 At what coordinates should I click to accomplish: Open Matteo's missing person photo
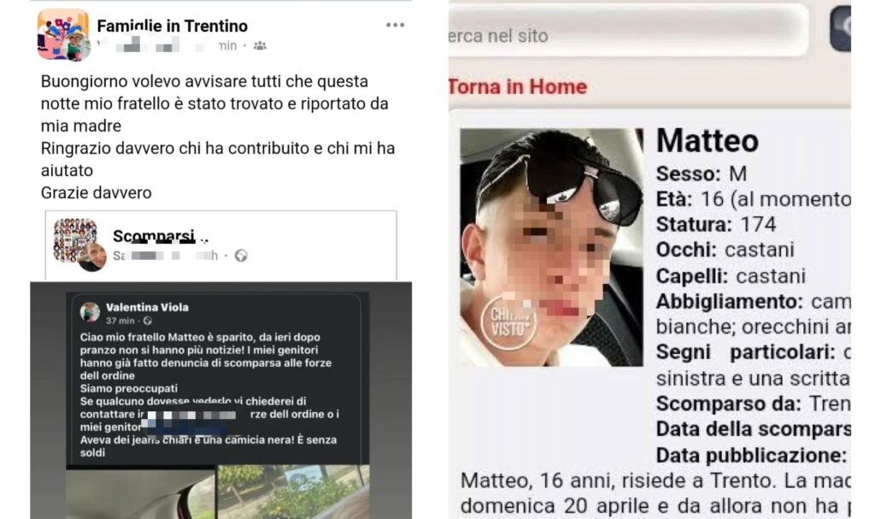pos(551,247)
